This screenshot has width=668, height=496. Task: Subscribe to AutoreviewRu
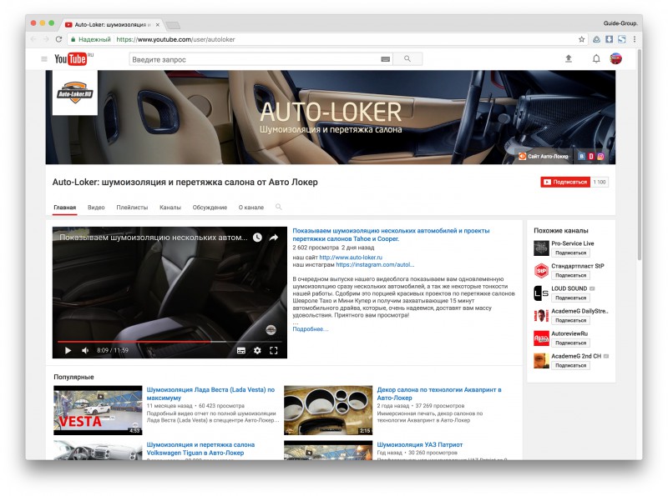[570, 343]
